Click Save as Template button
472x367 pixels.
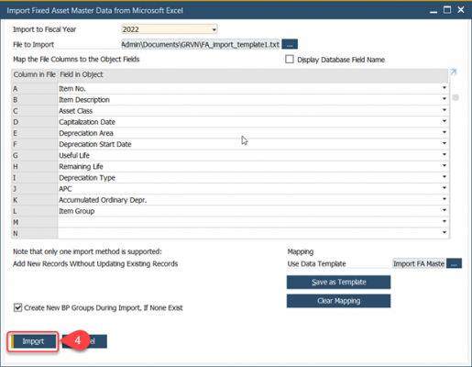point(338,282)
